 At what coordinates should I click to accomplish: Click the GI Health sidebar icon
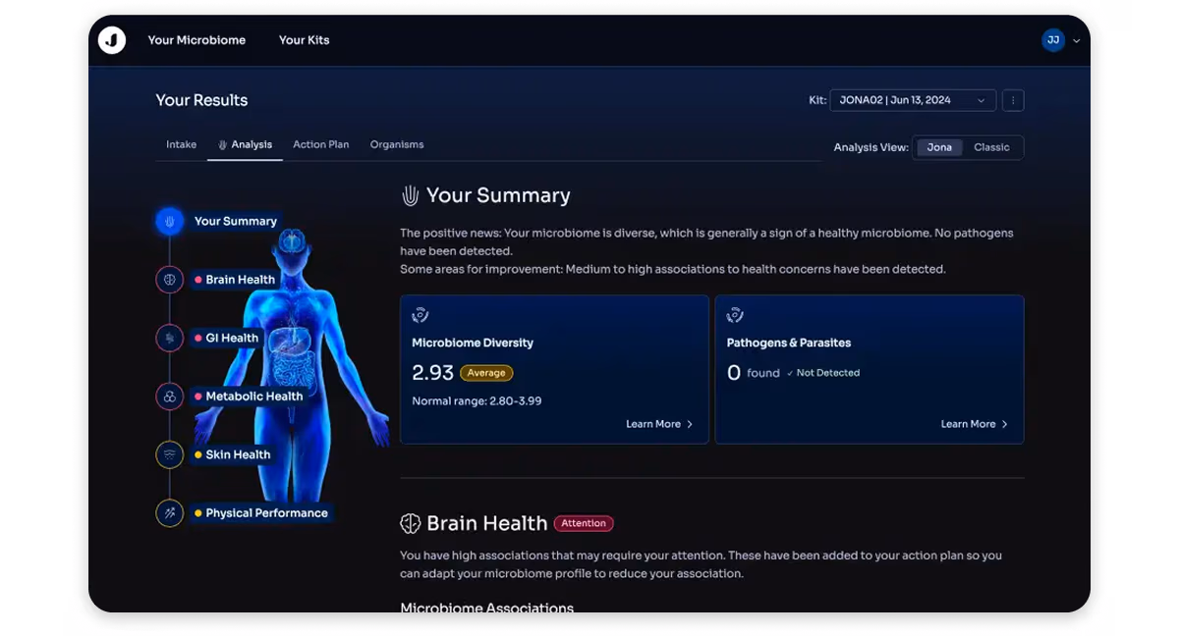point(170,338)
